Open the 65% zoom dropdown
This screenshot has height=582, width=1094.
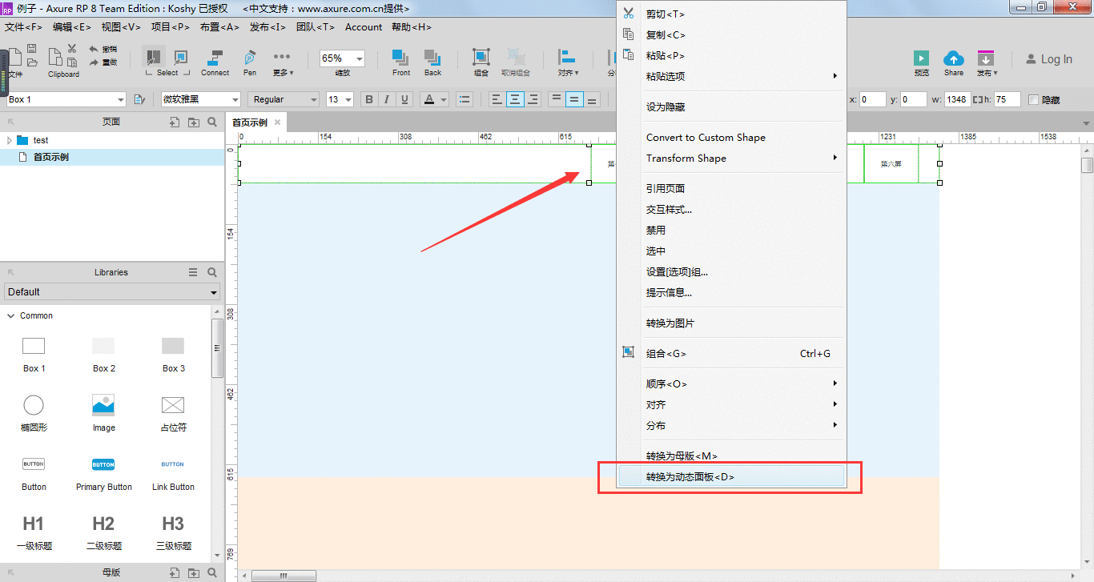(x=359, y=58)
